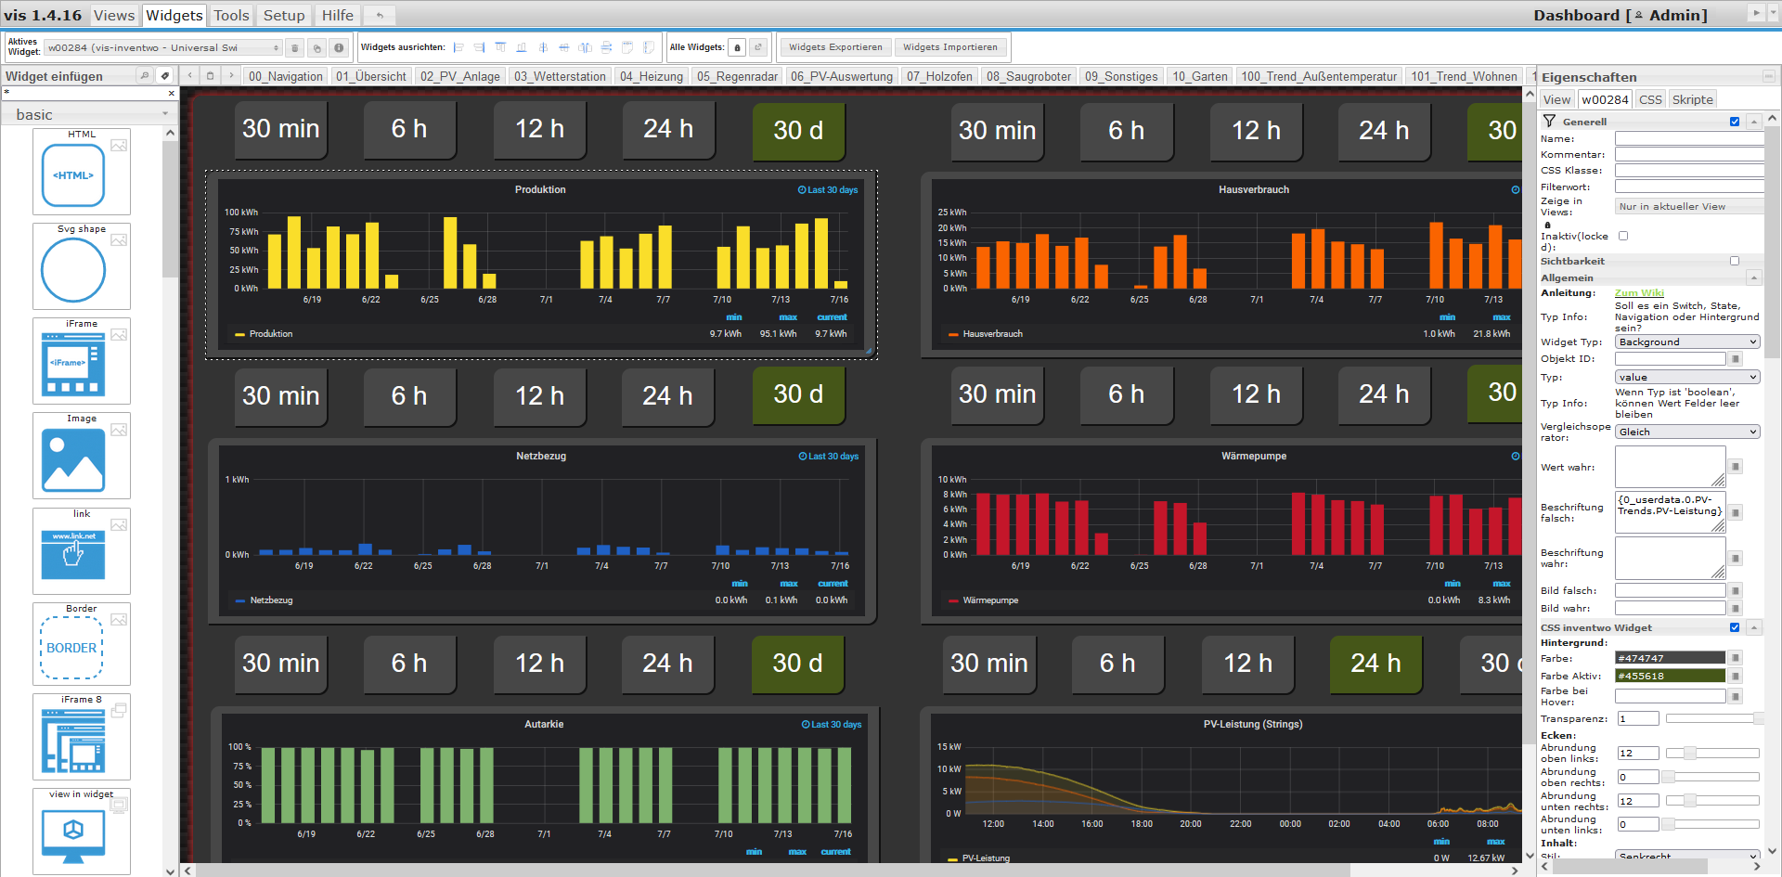The width and height of the screenshot is (1782, 877).
Task: Expand the basic widget set dropdown
Action: tap(89, 114)
